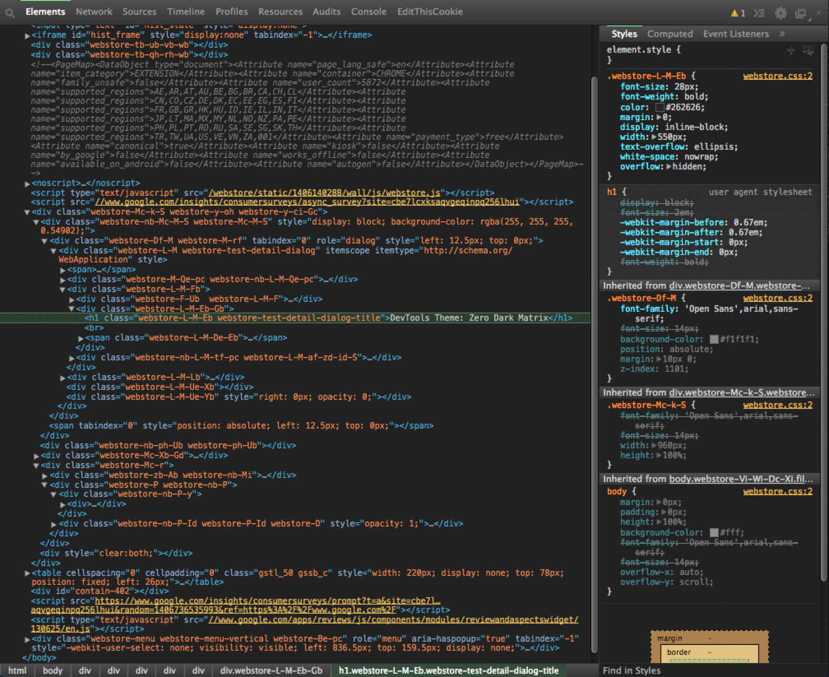829x677 pixels.
Task: Toggle the console drawer icon
Action: tap(759, 13)
